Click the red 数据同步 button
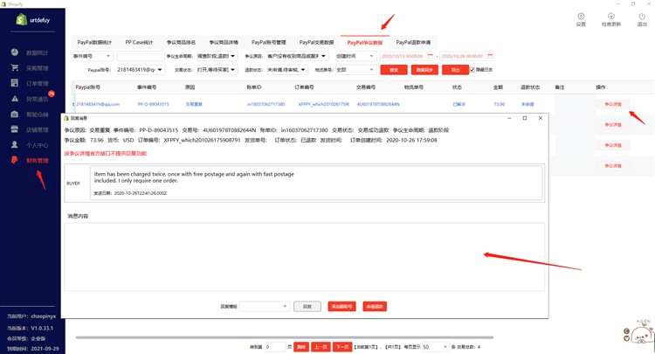655x354 pixels. (424, 70)
